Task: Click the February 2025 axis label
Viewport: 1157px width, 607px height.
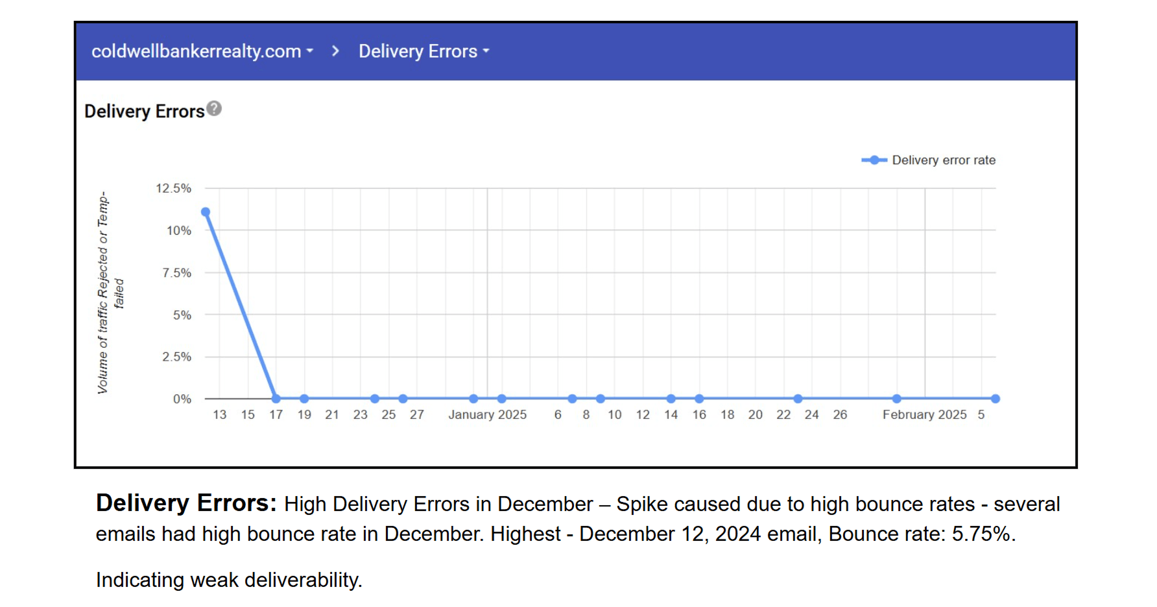Action: point(924,415)
